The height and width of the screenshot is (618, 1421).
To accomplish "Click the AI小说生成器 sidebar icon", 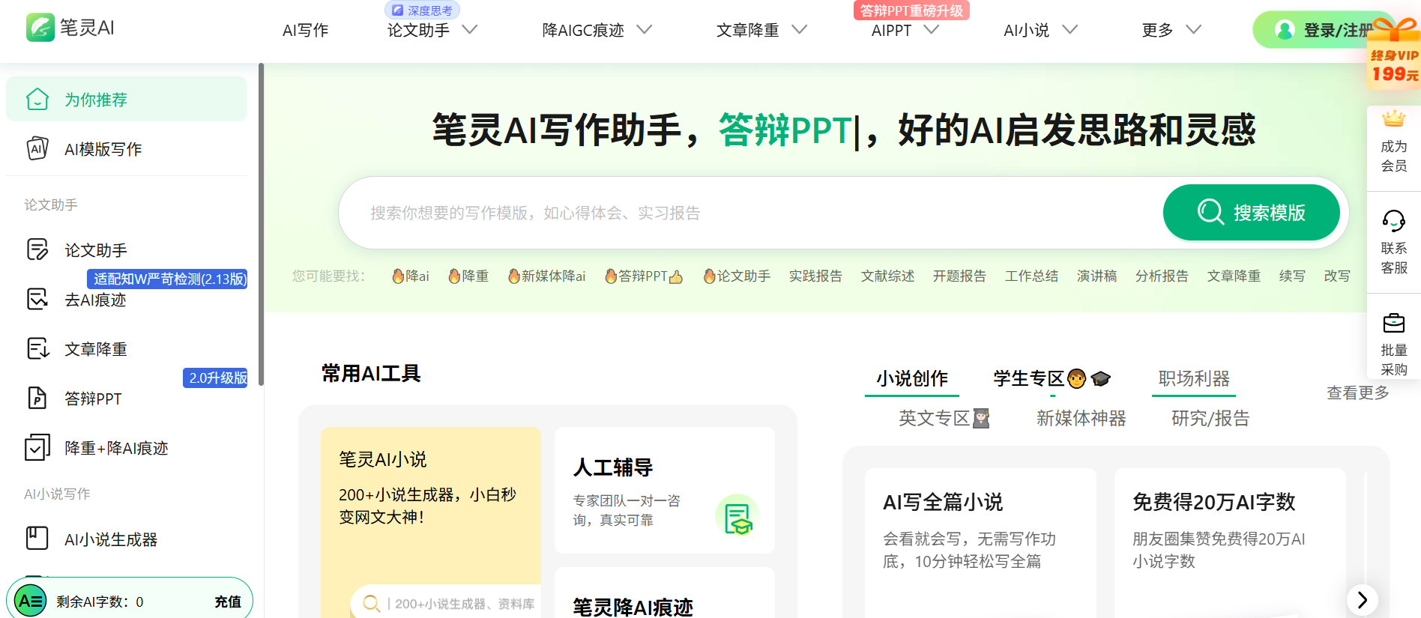I will point(37,539).
